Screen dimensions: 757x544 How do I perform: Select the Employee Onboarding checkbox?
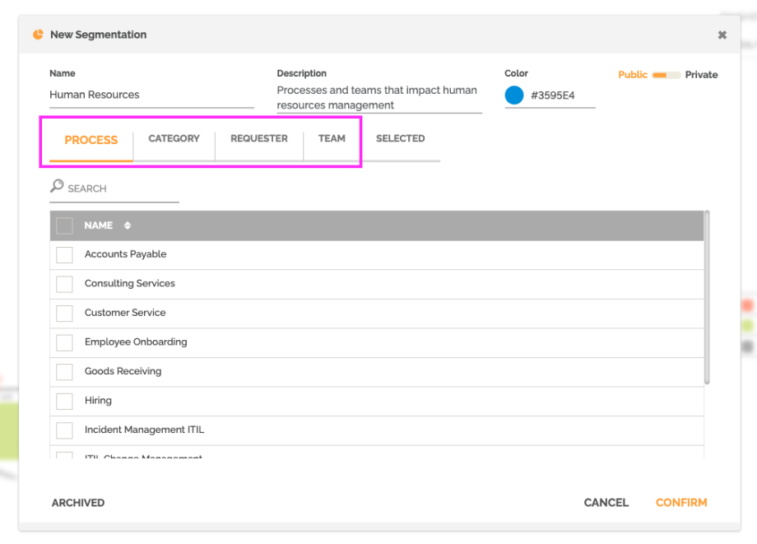pyautogui.click(x=64, y=342)
